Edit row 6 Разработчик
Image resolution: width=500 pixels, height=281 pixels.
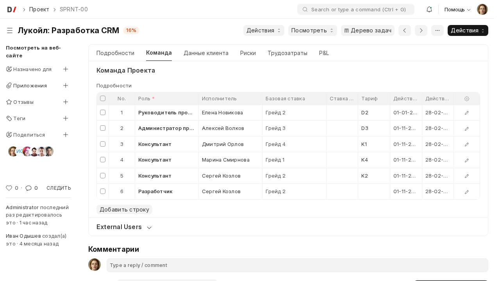(x=467, y=192)
